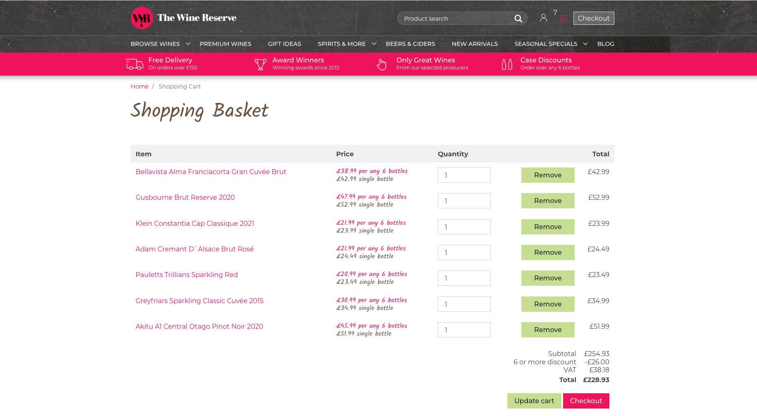Click the Update cart button
757x416 pixels.
tap(534, 401)
